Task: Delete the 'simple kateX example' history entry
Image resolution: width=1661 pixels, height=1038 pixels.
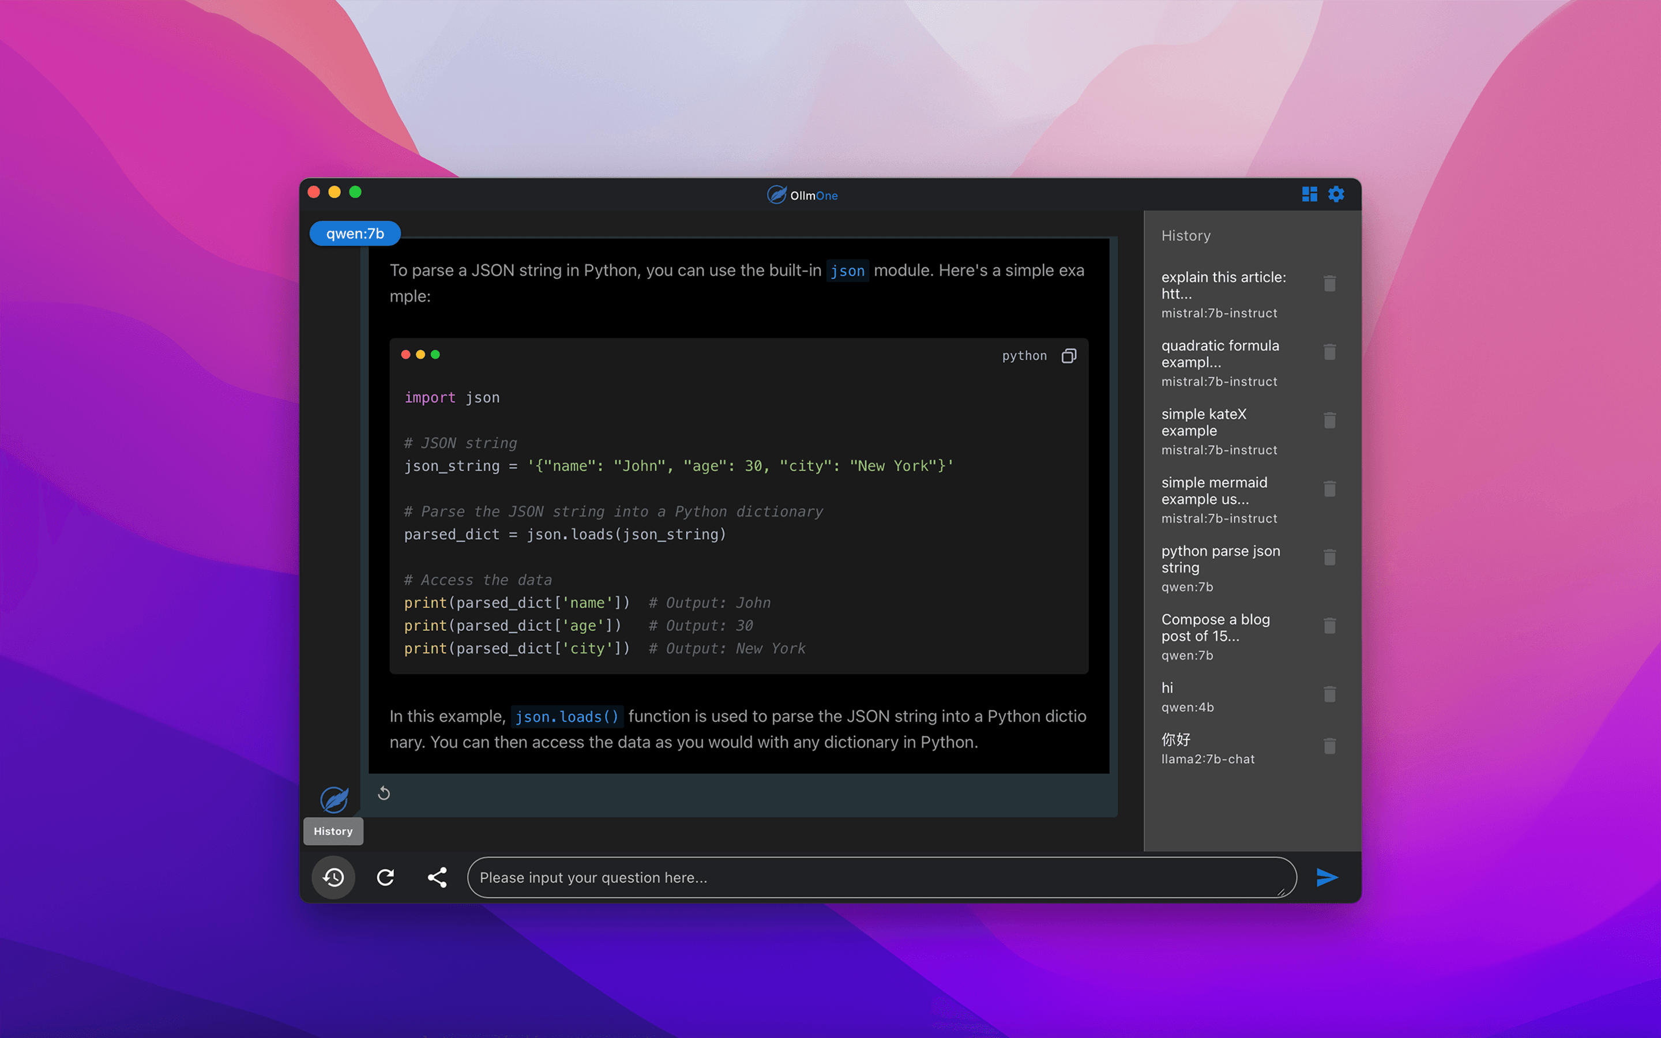Action: [1329, 421]
